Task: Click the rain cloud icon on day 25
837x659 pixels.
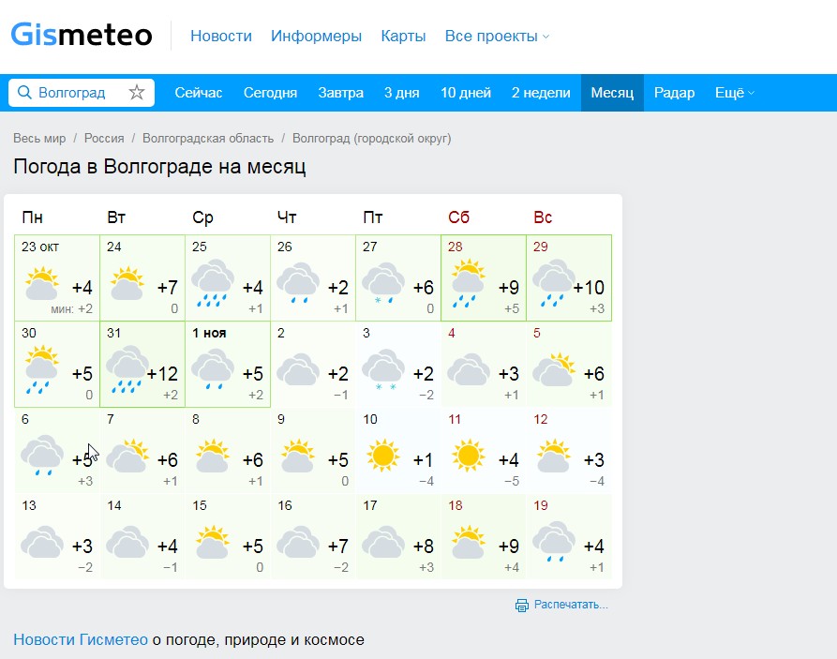Action: click(213, 284)
